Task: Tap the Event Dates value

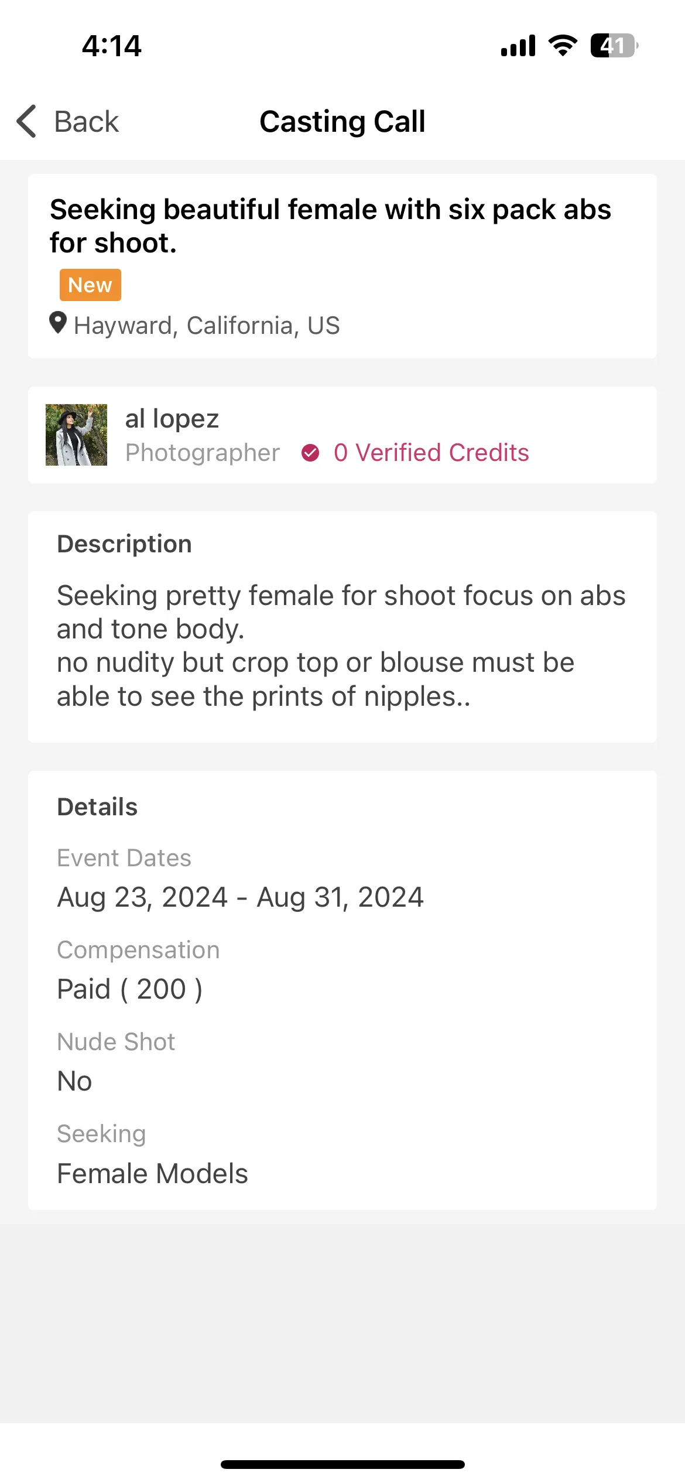Action: 240,897
